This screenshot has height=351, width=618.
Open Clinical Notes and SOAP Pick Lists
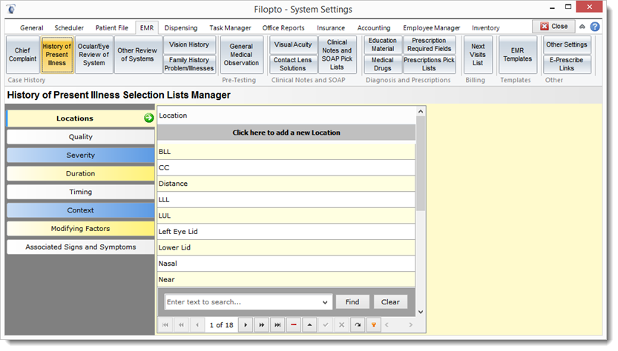click(337, 55)
